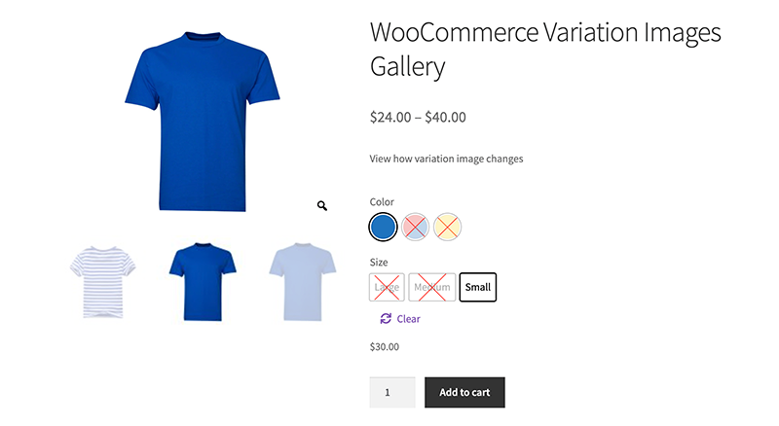Select the striped t-shirt thumbnail
The height and width of the screenshot is (426, 779).
pos(103,281)
